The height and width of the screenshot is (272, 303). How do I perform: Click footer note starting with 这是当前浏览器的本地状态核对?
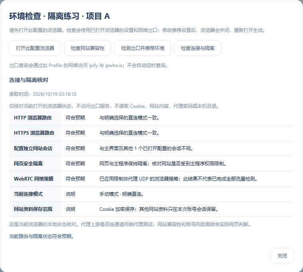click(130, 224)
